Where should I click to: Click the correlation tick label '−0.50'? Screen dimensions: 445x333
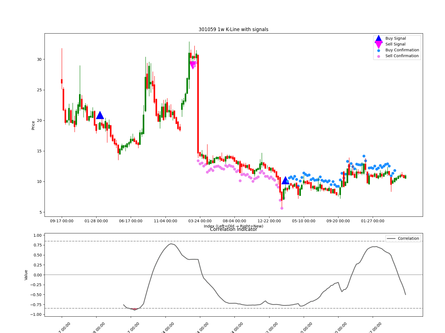tap(36, 295)
